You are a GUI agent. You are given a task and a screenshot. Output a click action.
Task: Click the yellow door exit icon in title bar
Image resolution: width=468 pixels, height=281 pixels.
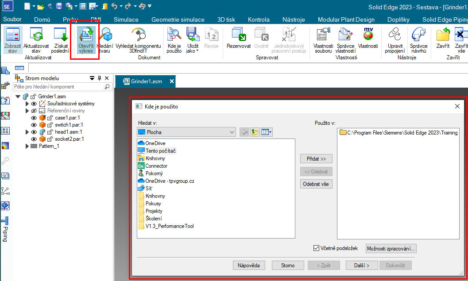pos(104,6)
